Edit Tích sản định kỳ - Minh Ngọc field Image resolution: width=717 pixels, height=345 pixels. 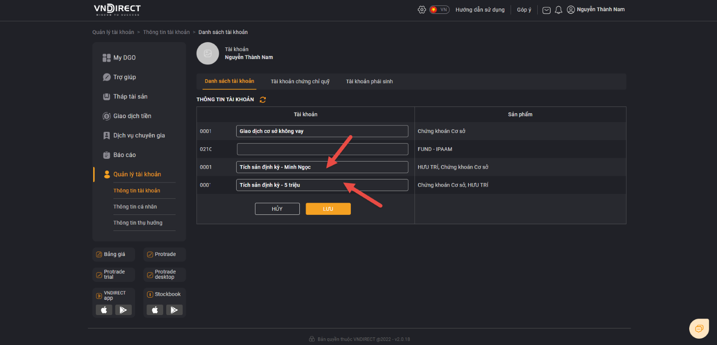point(322,167)
